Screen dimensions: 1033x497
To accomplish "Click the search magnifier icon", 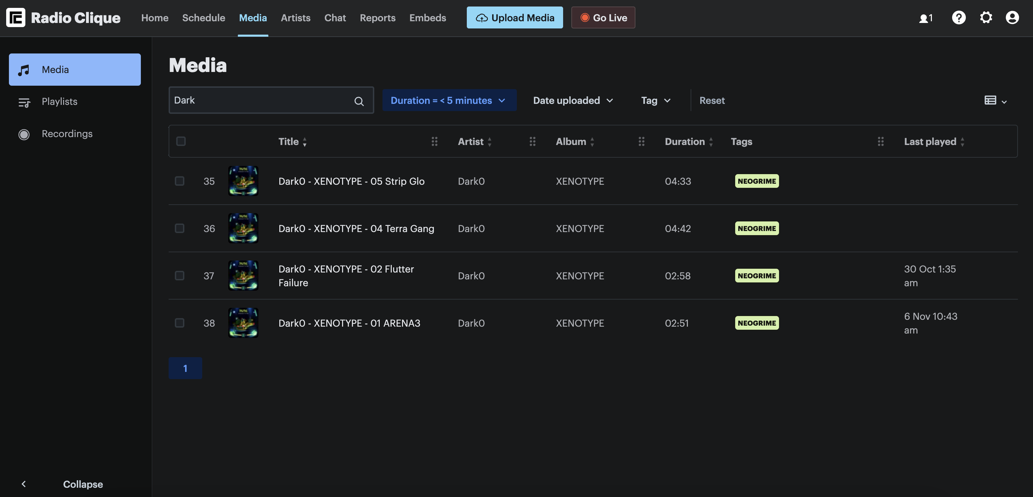I will pos(359,101).
